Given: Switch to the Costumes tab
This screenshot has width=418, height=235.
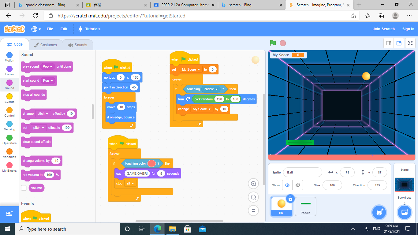Looking at the screenshot, I should point(45,45).
